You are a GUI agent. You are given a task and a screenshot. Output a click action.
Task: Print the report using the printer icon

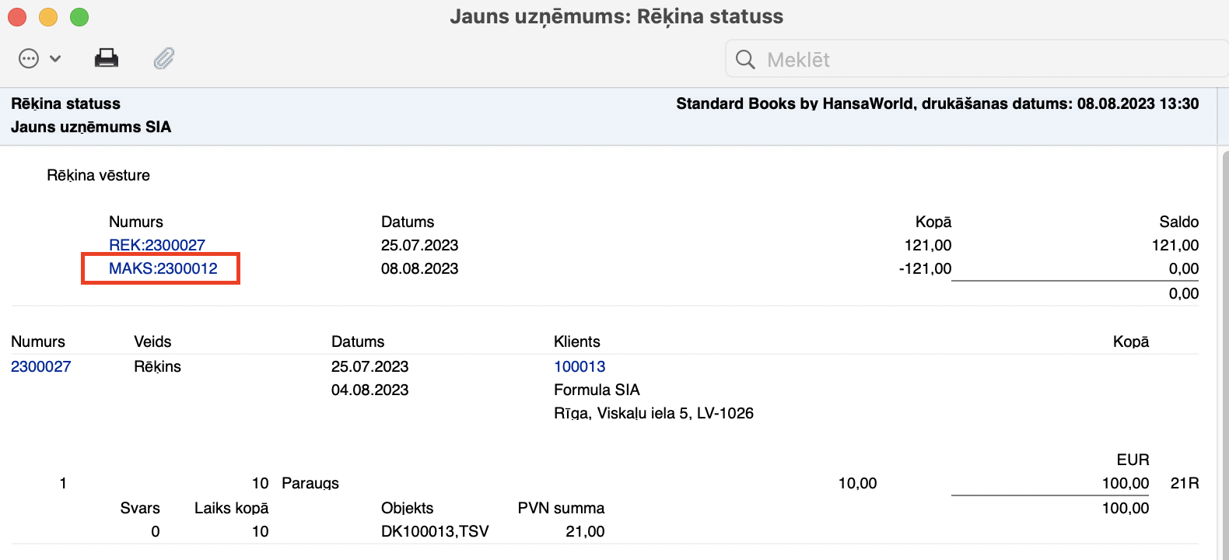coord(107,58)
